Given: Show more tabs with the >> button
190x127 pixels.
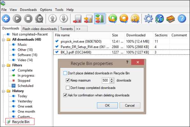Looking at the screenshot, I should pos(81,29).
